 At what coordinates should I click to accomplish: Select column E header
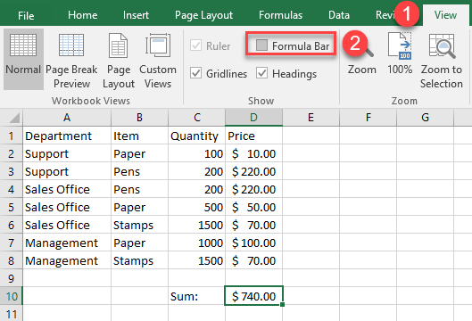pyautogui.click(x=311, y=118)
